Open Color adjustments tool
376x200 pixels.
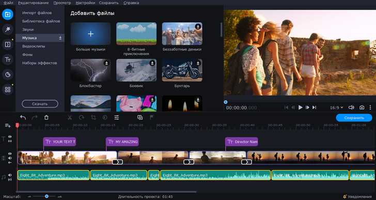pyautogui.click(x=105, y=117)
